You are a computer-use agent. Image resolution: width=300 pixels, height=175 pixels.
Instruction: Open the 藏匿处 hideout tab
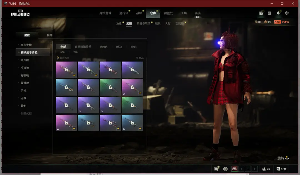point(168,13)
